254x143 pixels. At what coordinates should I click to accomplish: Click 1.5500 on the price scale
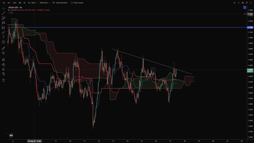(250, 121)
